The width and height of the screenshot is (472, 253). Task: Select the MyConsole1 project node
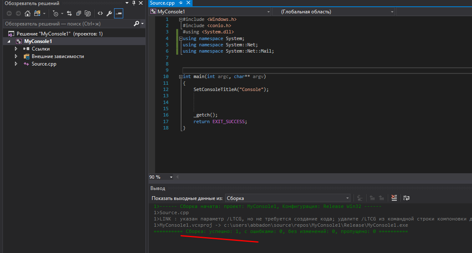[x=38, y=41]
